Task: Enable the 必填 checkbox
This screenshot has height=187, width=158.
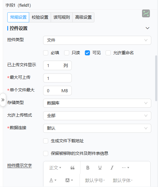Action: [x=46, y=53]
